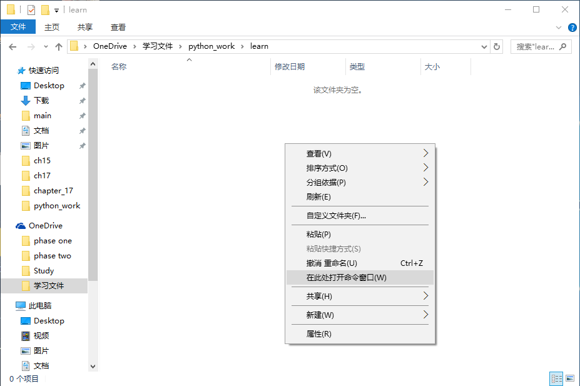This screenshot has width=580, height=386.
Task: Click the 快速访问 star icon in the sidebar
Action: [x=20, y=70]
